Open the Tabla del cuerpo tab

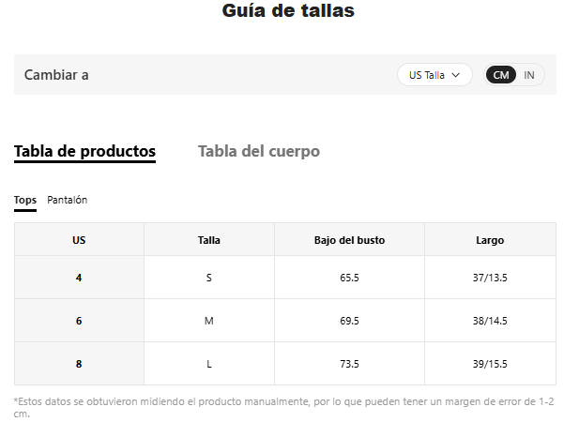(259, 151)
